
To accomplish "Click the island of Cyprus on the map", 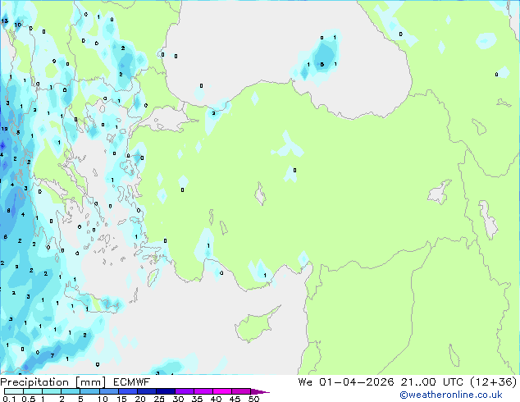I will (253, 326).
